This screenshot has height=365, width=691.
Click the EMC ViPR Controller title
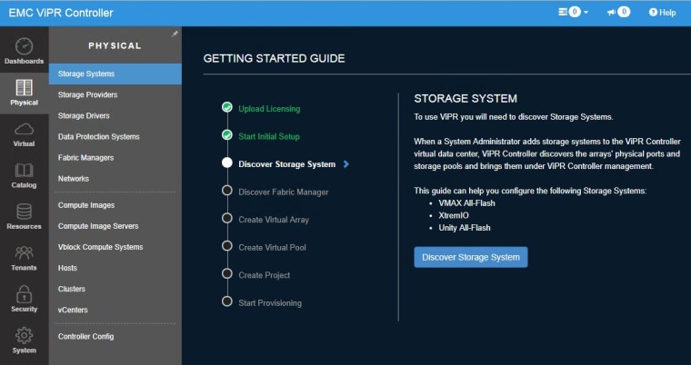(x=61, y=13)
